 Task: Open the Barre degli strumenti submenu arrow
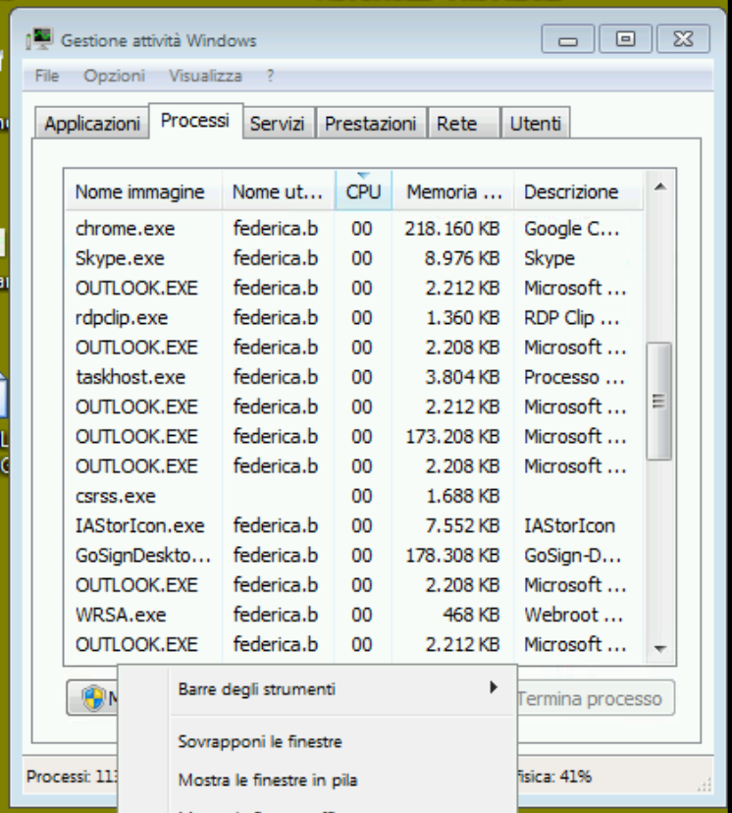pyautogui.click(x=494, y=688)
